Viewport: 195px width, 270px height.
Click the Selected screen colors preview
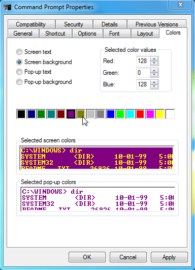pos(97,158)
